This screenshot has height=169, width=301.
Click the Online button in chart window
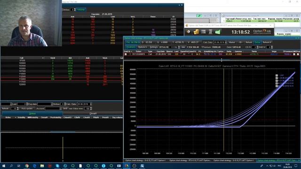pos(257,42)
